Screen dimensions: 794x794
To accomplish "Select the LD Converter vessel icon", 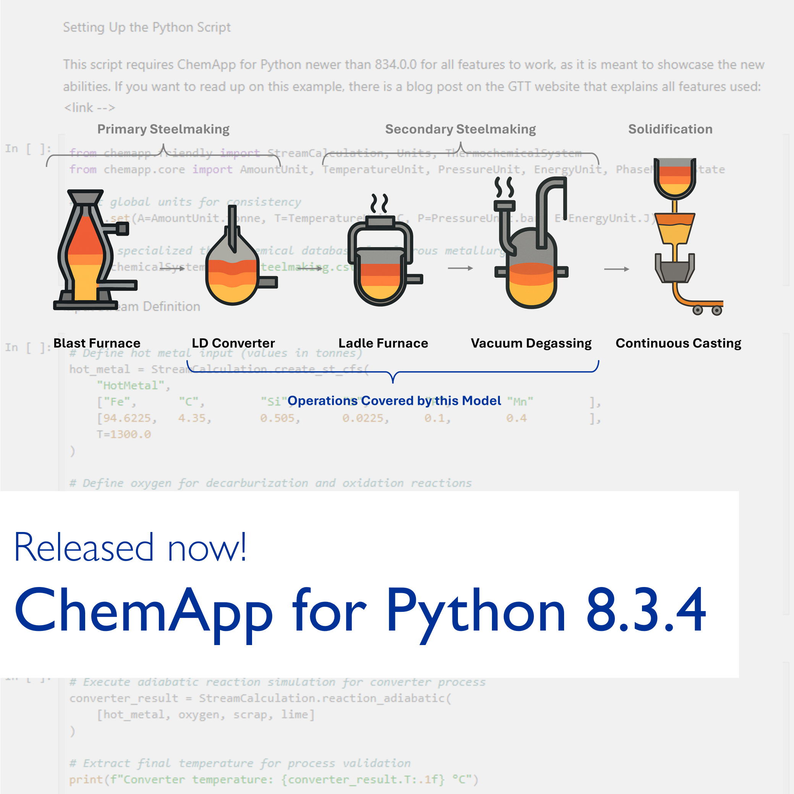I will tap(241, 255).
